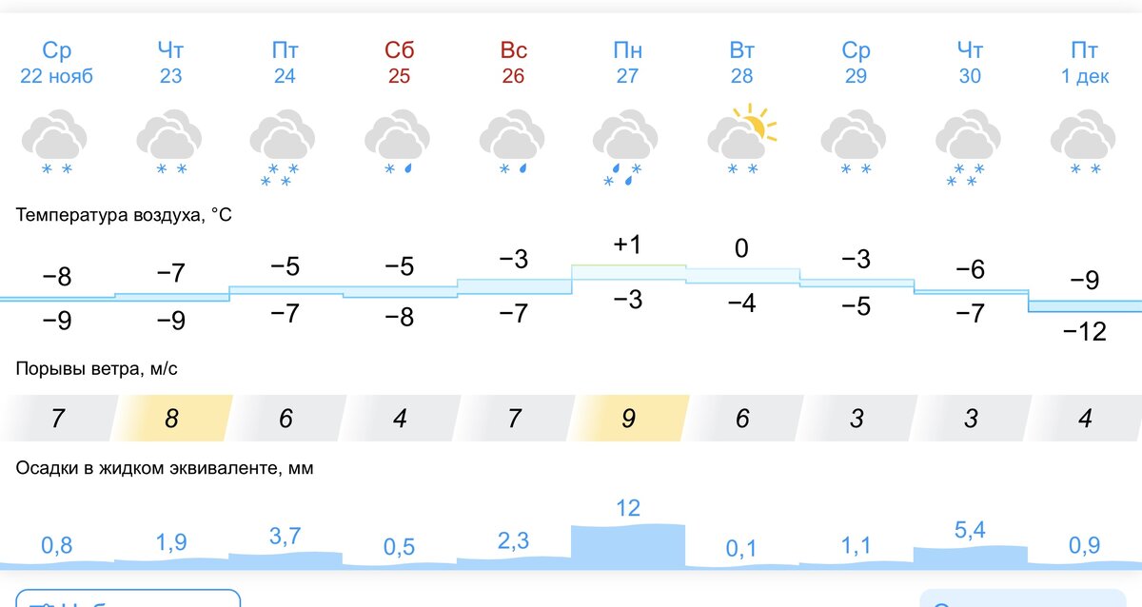
Task: Click the 12 mm precipitation bar
Action: click(x=628, y=546)
